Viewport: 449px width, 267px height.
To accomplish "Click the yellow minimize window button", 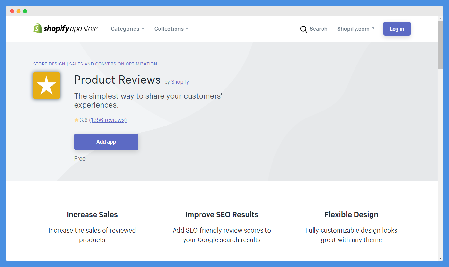I will [19, 11].
